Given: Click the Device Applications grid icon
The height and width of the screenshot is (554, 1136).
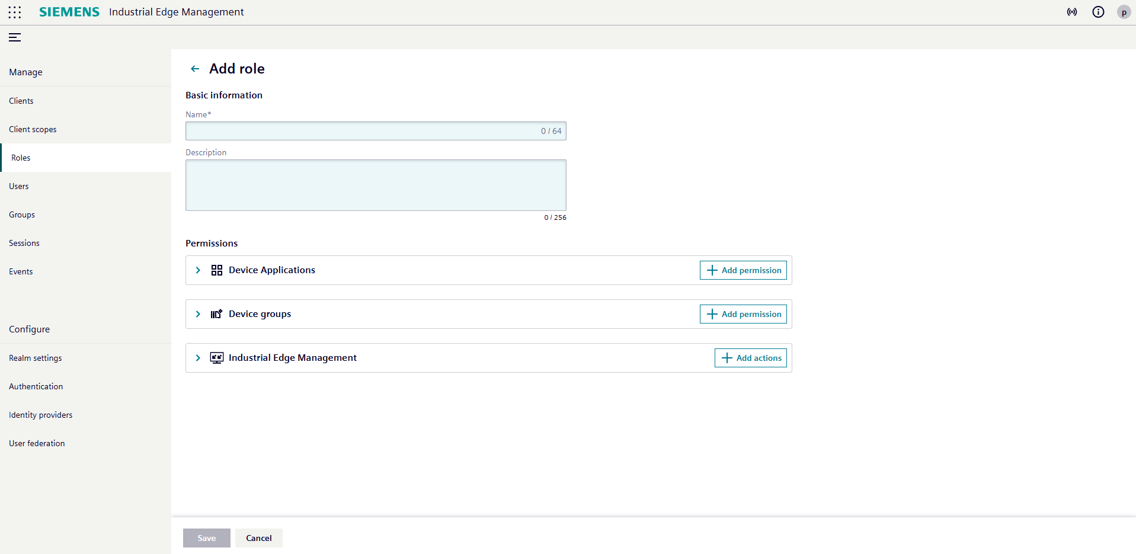Looking at the screenshot, I should tap(217, 270).
